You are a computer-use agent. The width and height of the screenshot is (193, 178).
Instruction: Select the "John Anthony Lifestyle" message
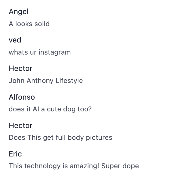coord(46,81)
